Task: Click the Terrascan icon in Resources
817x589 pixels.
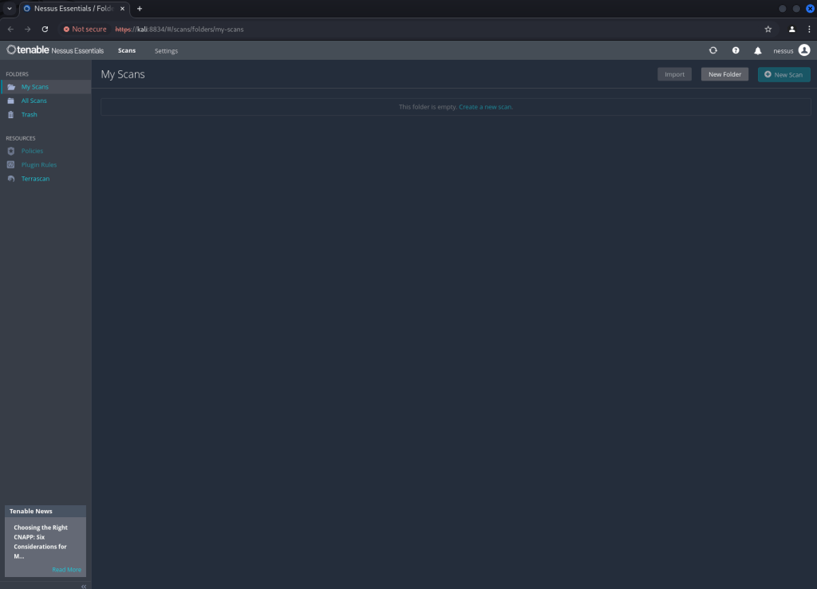Action: point(11,179)
